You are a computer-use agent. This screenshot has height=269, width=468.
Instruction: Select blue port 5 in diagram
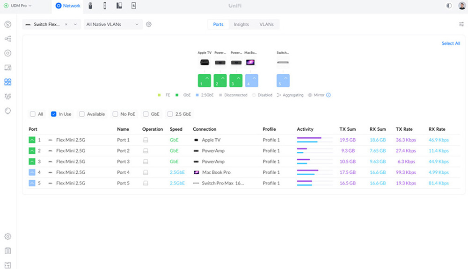[283, 81]
